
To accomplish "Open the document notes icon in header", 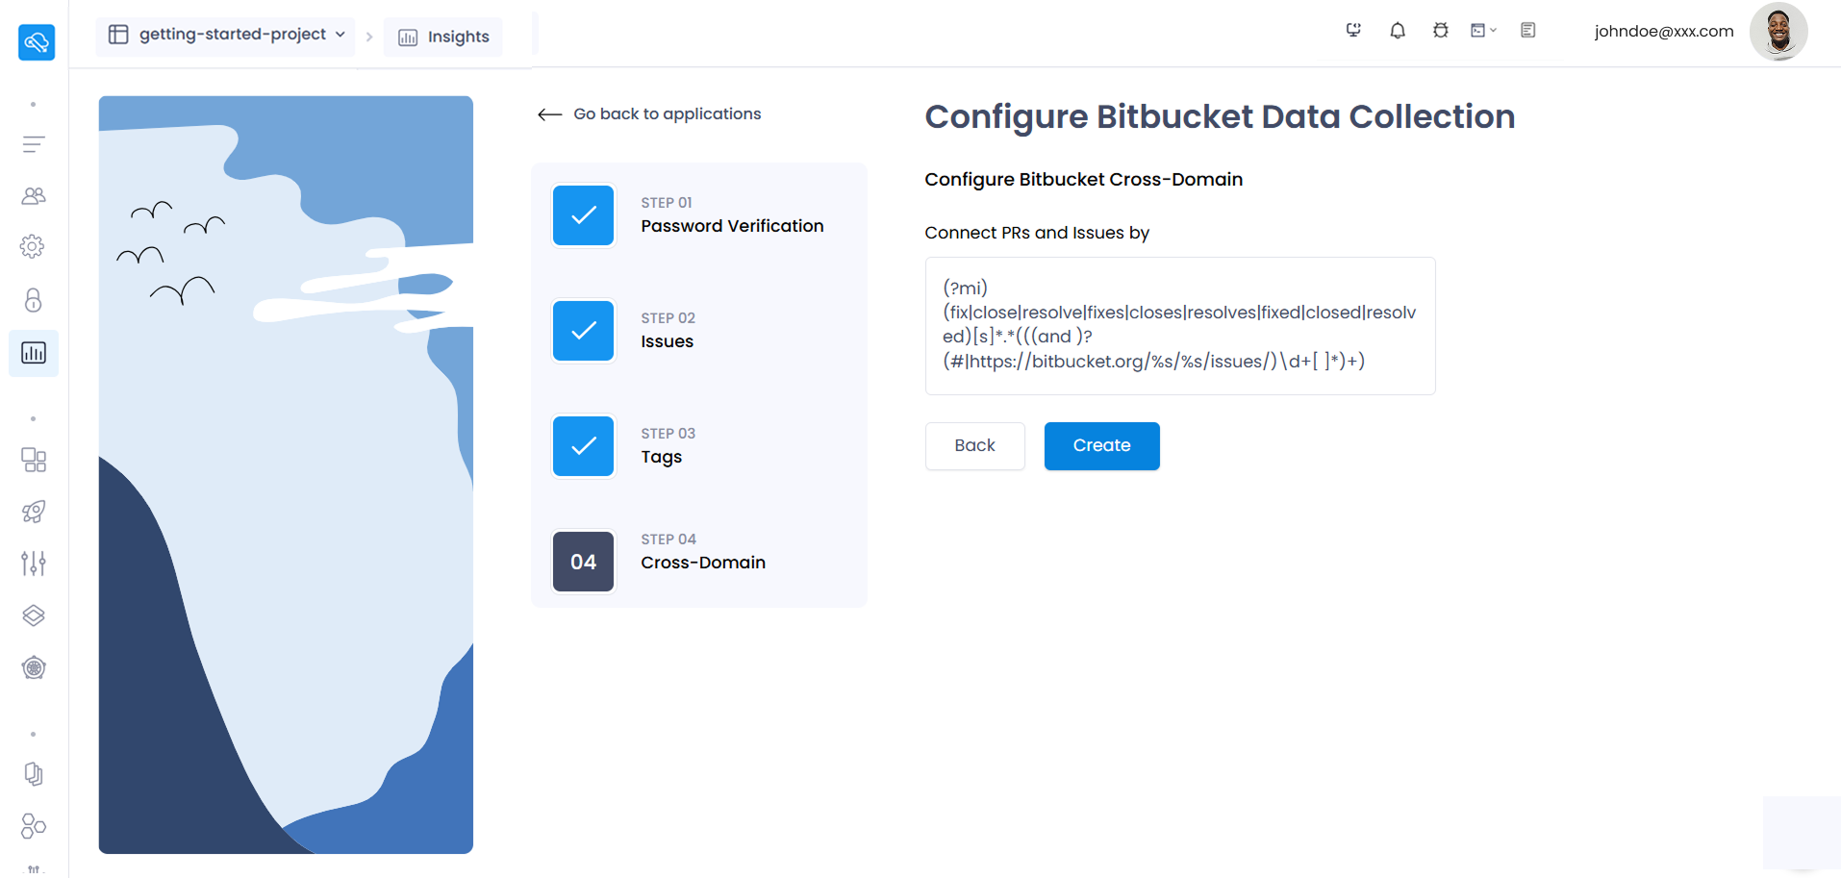I will pos(1528,31).
